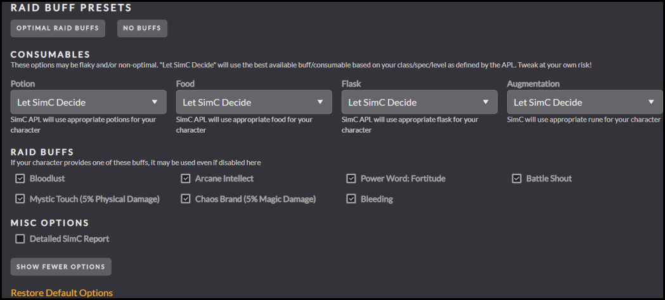Disable the Bloodlust raid buff checkbox
The image size is (665, 300).
point(20,179)
